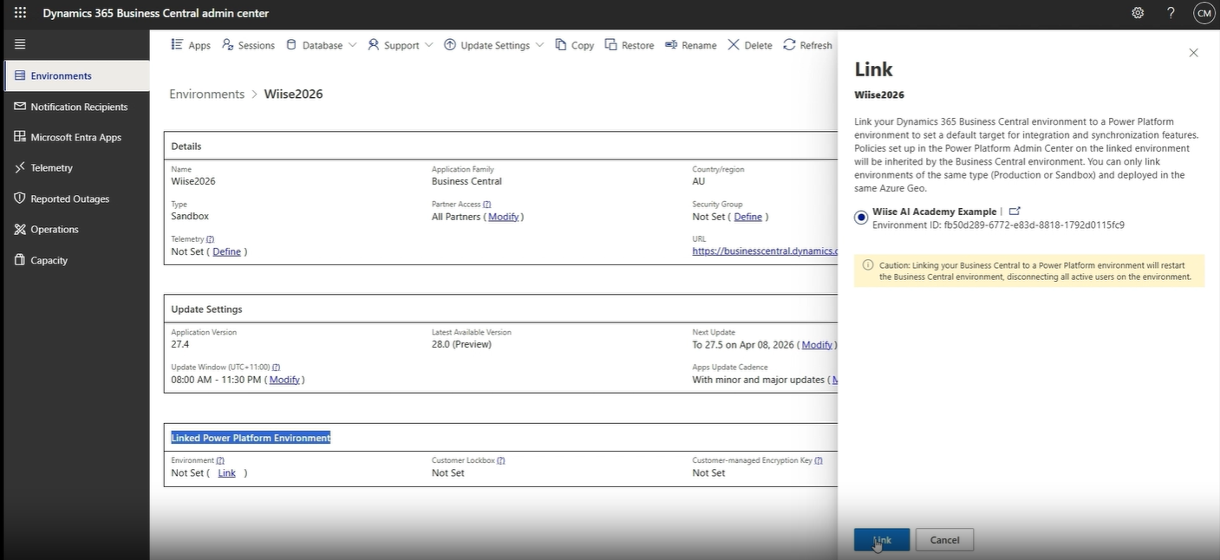Image resolution: width=1220 pixels, height=560 pixels.
Task: Cancel the Link panel
Action: pyautogui.click(x=944, y=539)
